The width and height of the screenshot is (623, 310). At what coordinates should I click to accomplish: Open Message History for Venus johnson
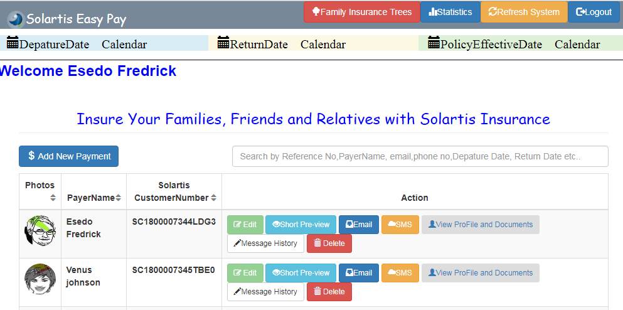[265, 292]
